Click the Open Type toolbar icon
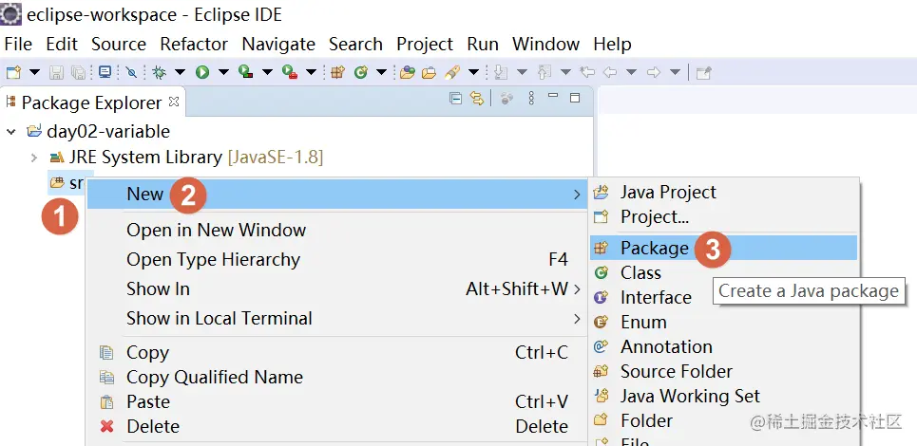Viewport: 917px width, 446px height. tap(408, 72)
